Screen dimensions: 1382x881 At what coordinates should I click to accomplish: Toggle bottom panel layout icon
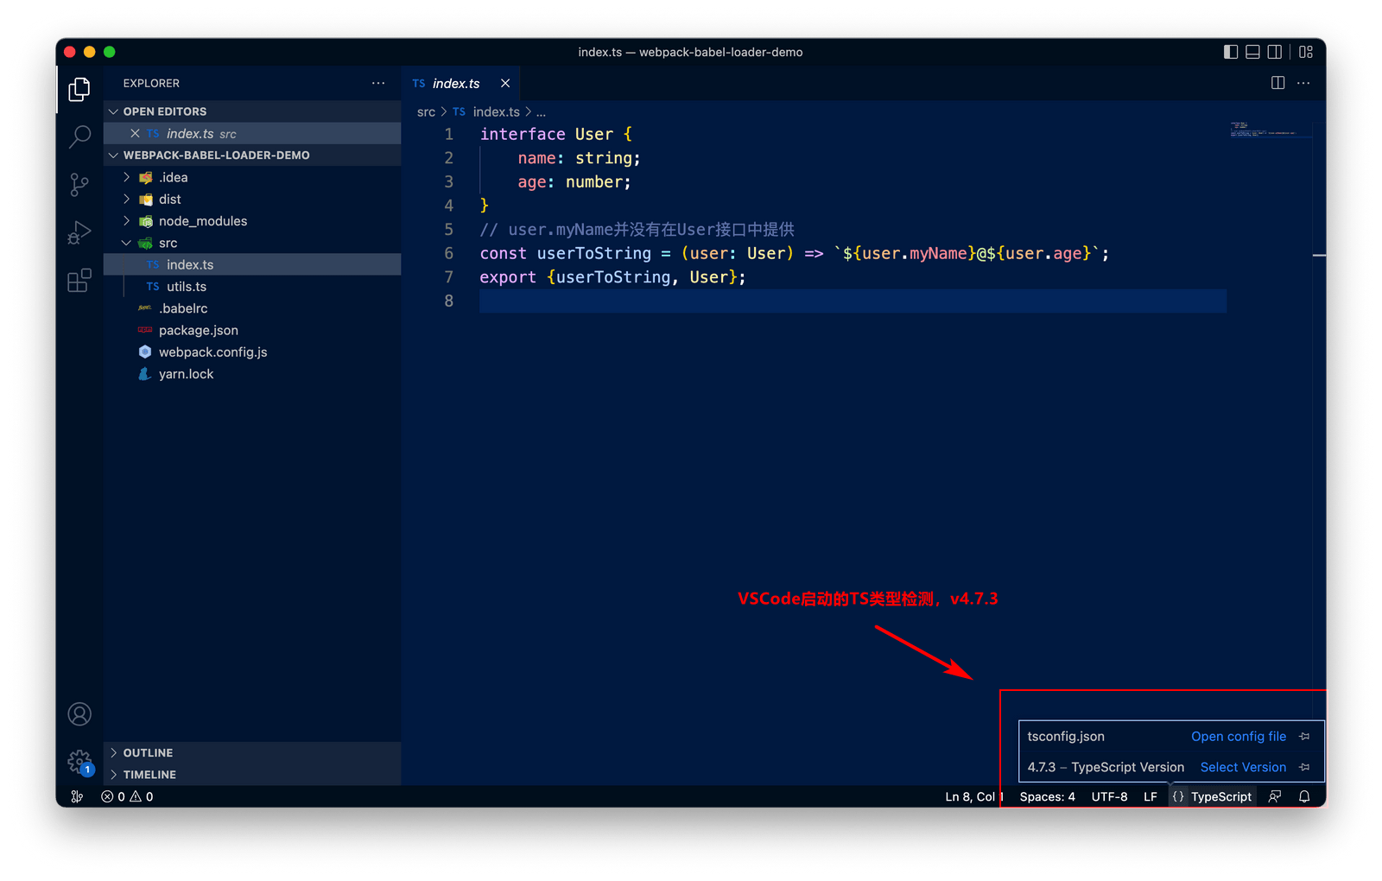pyautogui.click(x=1252, y=52)
